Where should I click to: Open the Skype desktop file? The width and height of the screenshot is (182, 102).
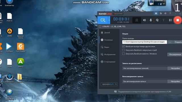[9, 63]
